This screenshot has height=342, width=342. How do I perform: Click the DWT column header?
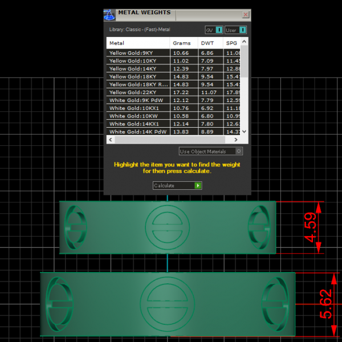pos(208,43)
